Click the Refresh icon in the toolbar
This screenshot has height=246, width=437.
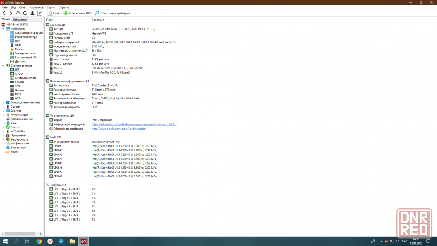coord(25,13)
